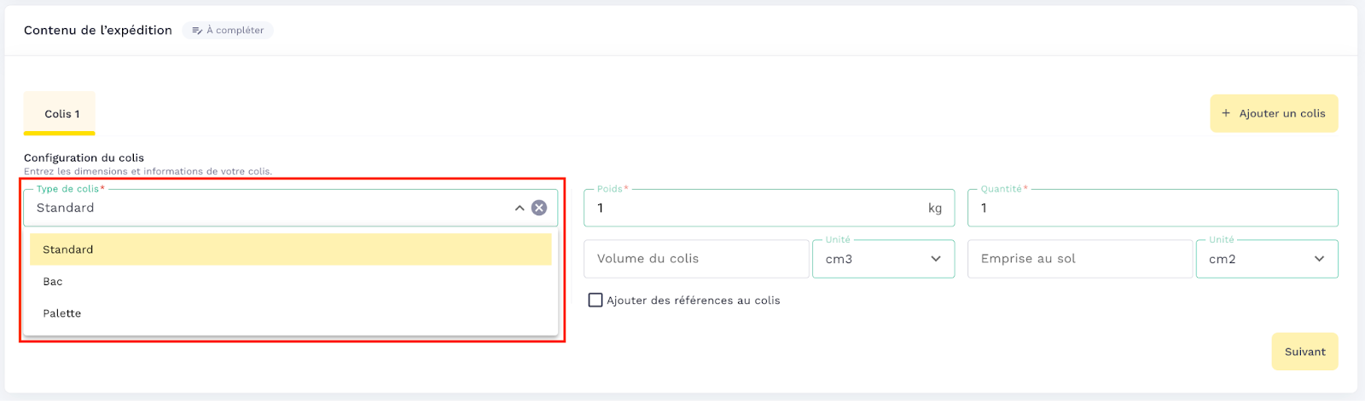Screen dimensions: 1365x401
Task: Clear the Type de colis selection
Action: point(539,208)
